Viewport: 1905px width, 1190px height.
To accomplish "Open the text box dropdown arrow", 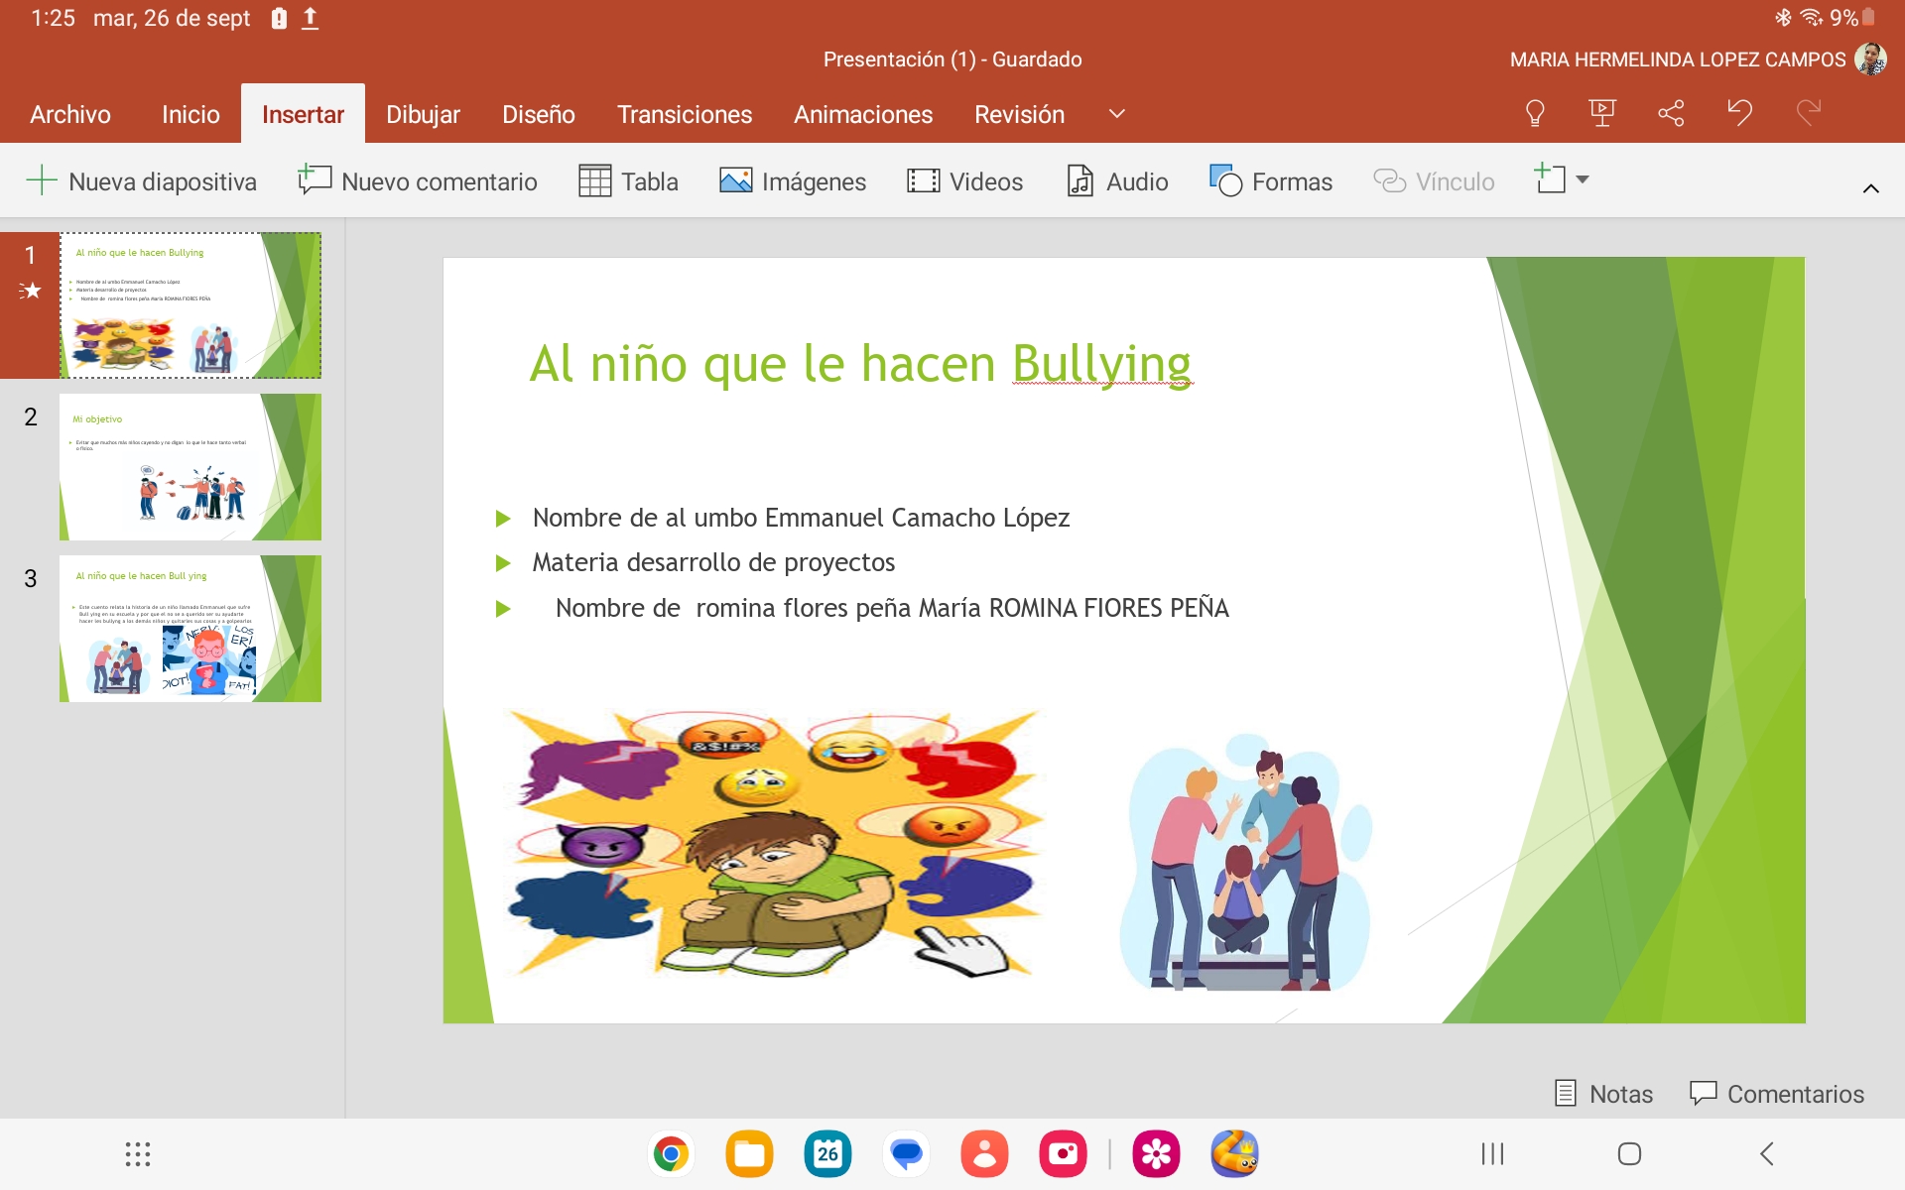I will (1583, 179).
